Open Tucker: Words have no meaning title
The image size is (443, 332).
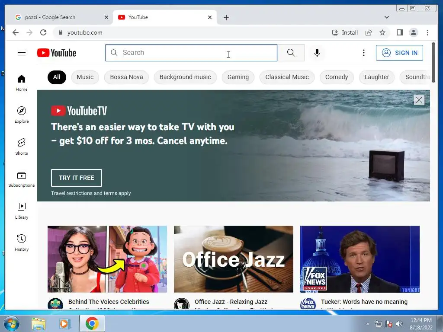tap(364, 302)
